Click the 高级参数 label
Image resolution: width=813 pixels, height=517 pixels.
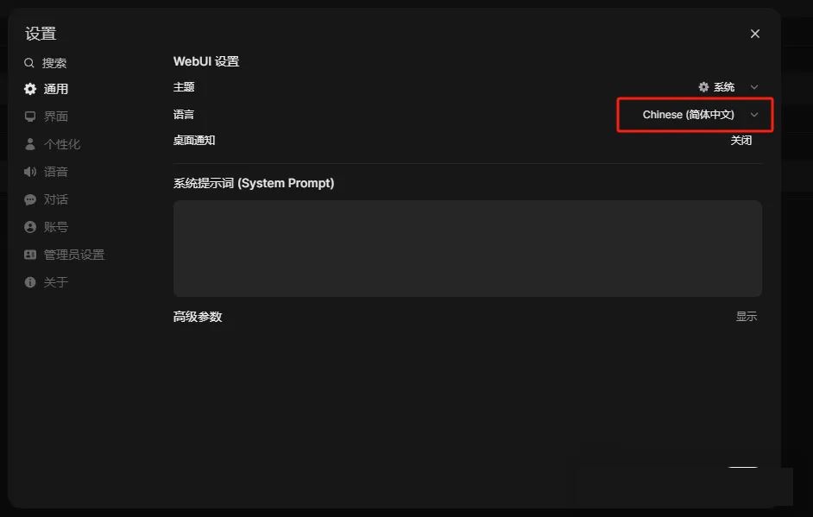198,316
